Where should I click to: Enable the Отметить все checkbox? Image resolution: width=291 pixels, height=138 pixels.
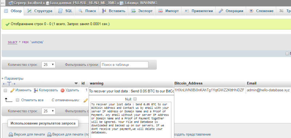click(17, 100)
